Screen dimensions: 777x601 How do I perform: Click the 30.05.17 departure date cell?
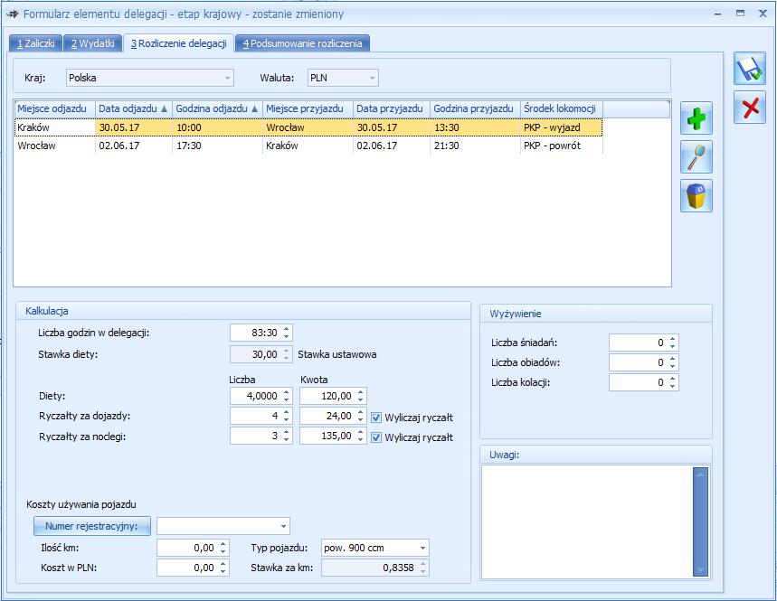click(134, 127)
